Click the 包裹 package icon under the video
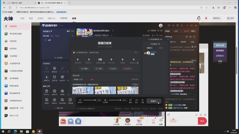This screenshot has width=239, height=134. (161, 121)
